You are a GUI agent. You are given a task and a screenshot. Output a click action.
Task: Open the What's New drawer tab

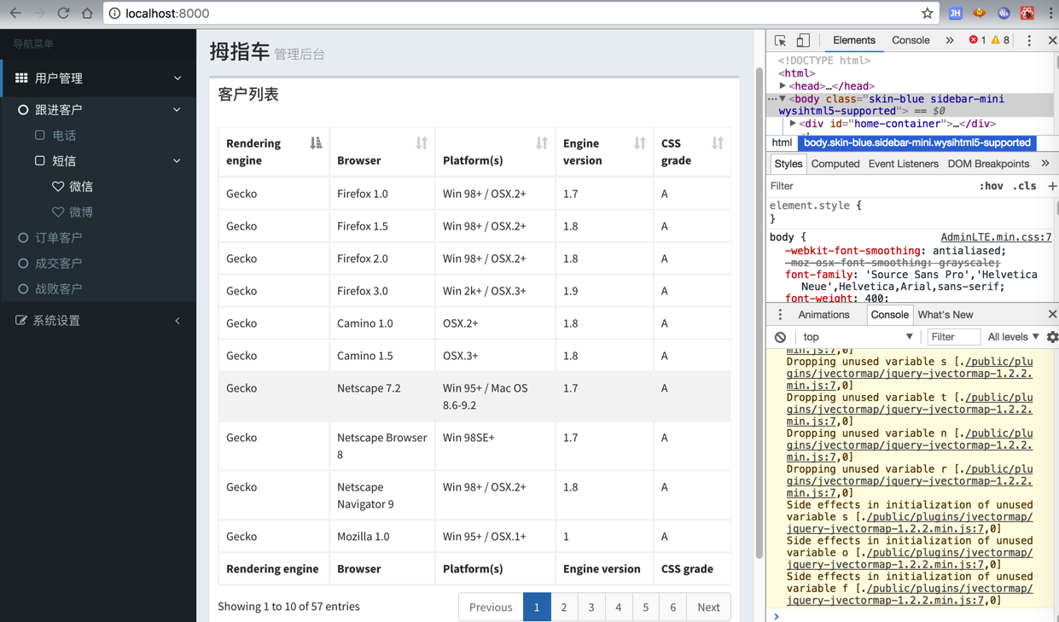coord(945,315)
